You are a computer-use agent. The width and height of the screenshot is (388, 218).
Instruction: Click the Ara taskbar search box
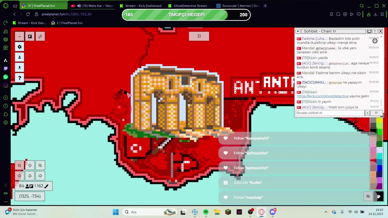(x=149, y=212)
